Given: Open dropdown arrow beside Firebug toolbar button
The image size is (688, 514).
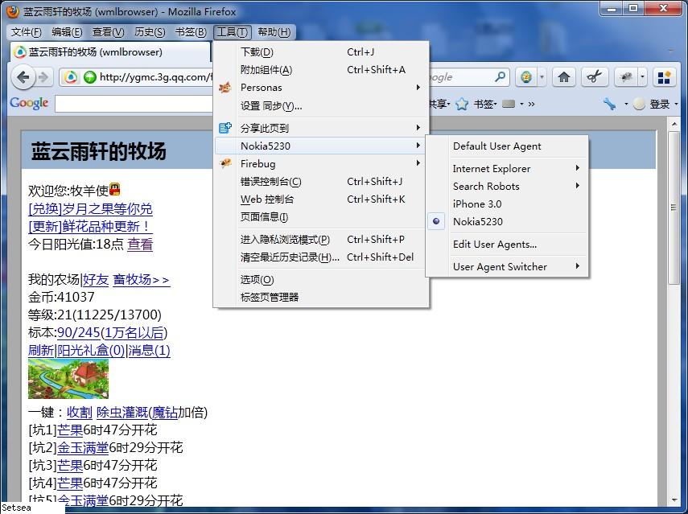Looking at the screenshot, I should [x=642, y=78].
